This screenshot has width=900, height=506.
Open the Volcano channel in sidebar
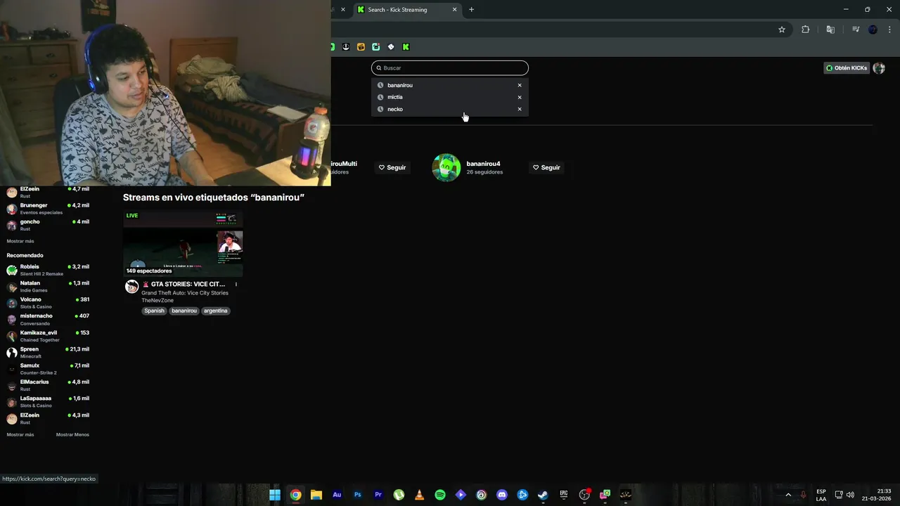[x=48, y=303]
